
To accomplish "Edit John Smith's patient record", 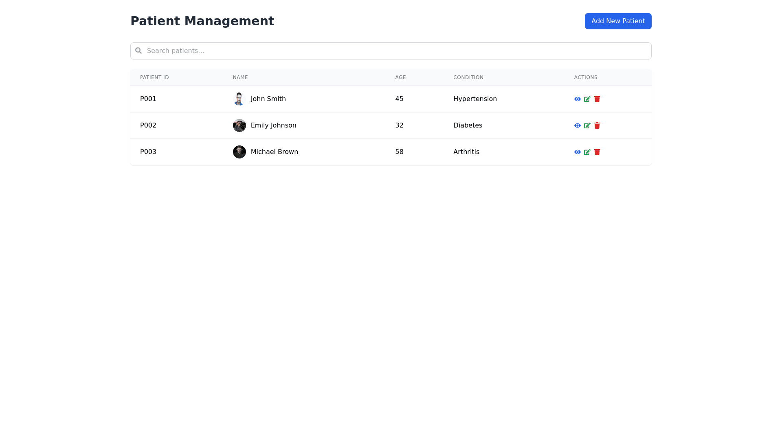I will (587, 99).
